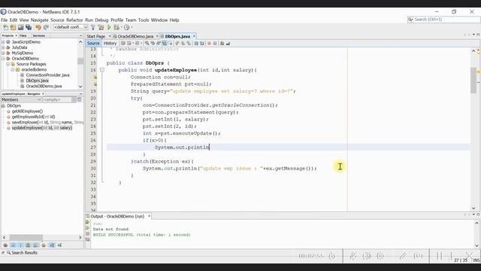Click the Clean and Build icon

click(101, 27)
